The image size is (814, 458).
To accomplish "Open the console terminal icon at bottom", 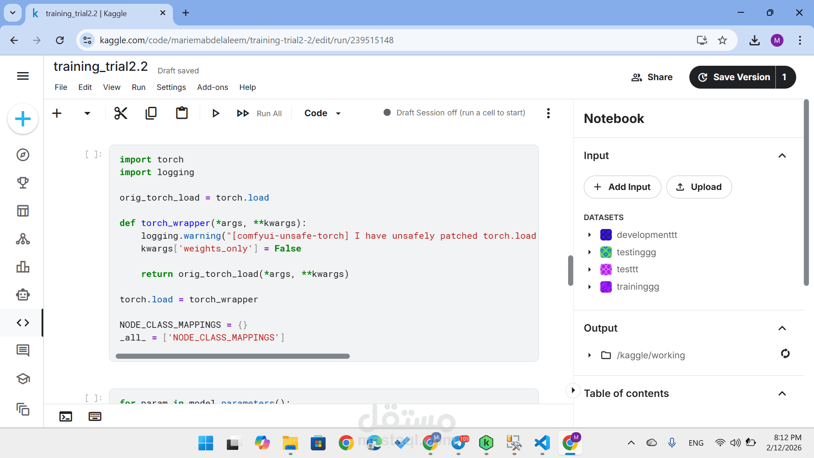I will 66,416.
